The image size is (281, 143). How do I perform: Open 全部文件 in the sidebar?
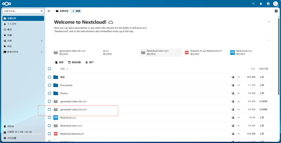coord(23,18)
